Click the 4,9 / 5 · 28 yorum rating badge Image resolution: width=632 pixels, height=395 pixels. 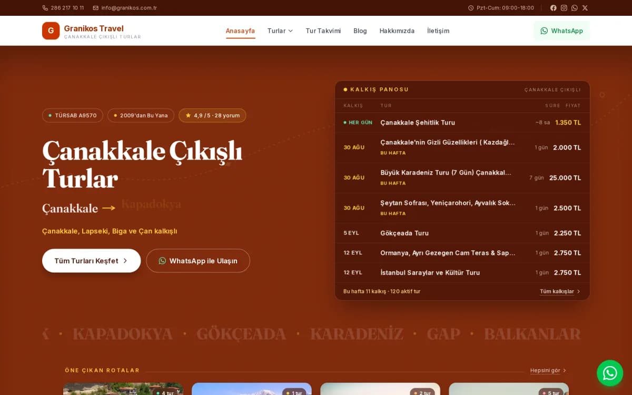click(x=212, y=115)
